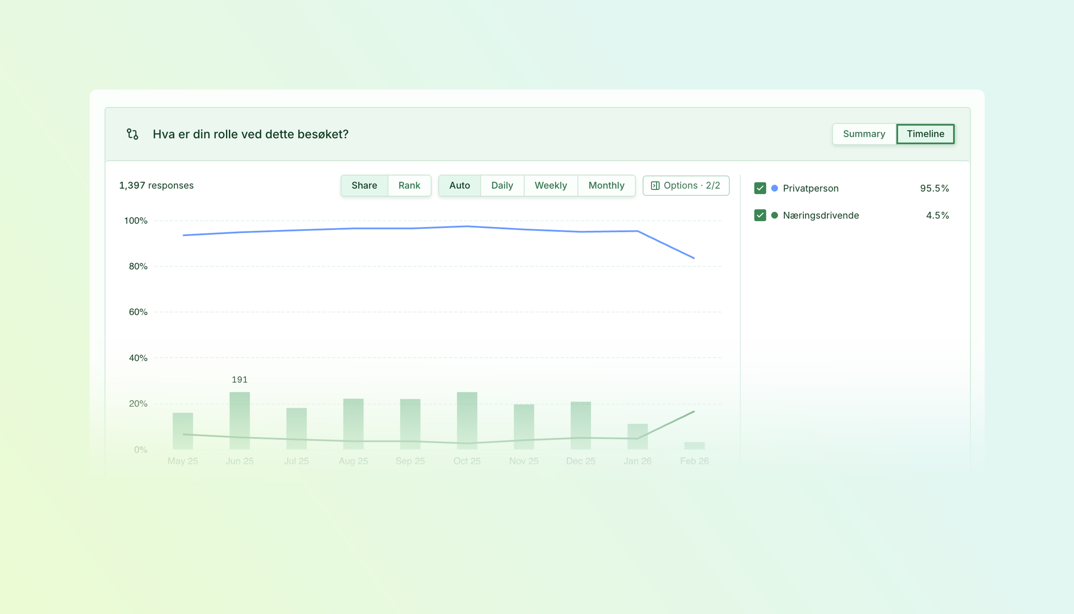This screenshot has width=1074, height=614.
Task: Click the panel icon in Options button
Action: coord(655,186)
